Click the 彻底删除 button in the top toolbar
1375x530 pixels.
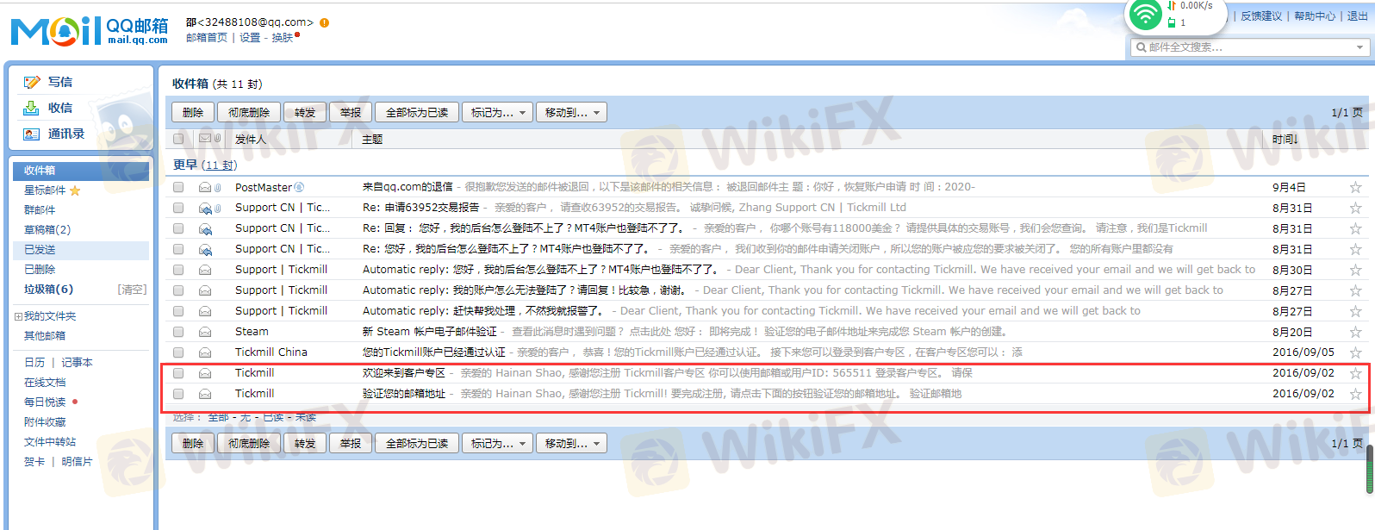(x=249, y=112)
